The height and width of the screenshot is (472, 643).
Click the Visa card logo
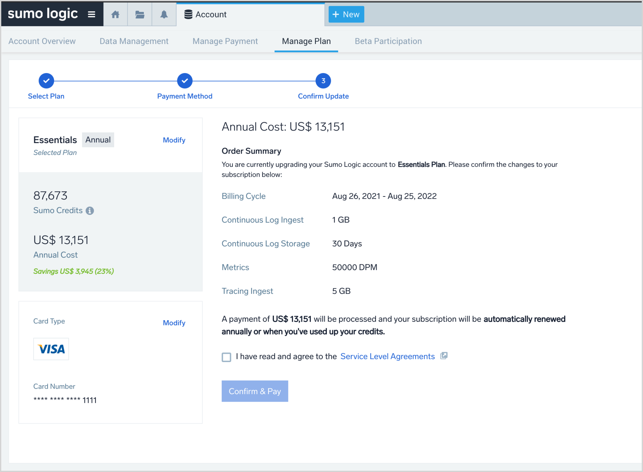51,349
